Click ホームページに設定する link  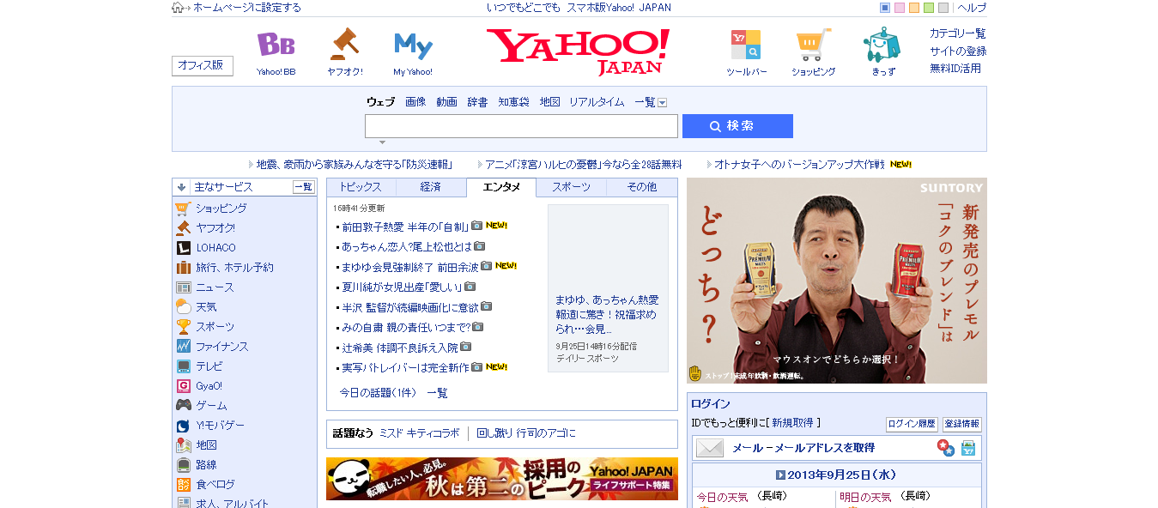pos(247,8)
